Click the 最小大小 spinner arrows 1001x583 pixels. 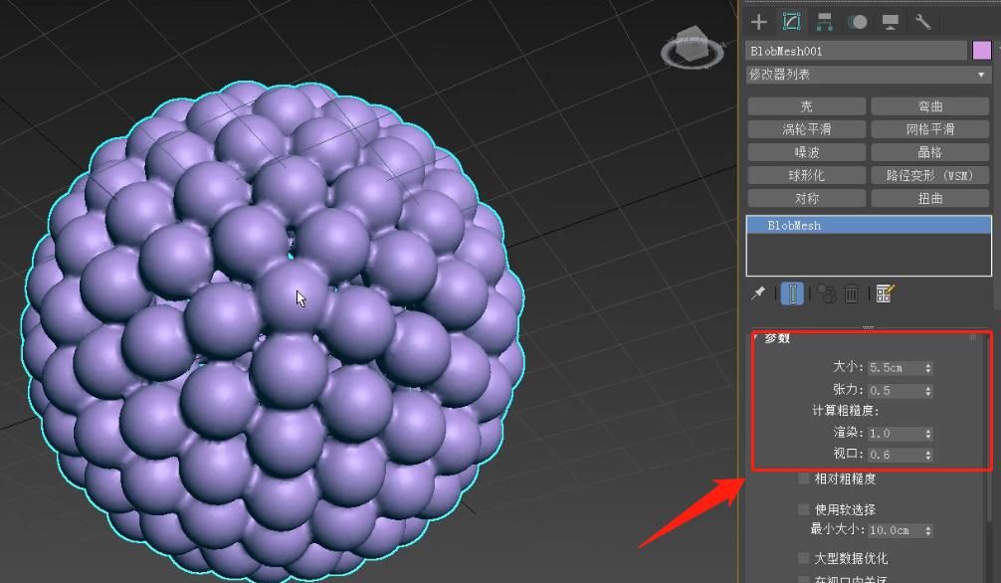[x=928, y=530]
